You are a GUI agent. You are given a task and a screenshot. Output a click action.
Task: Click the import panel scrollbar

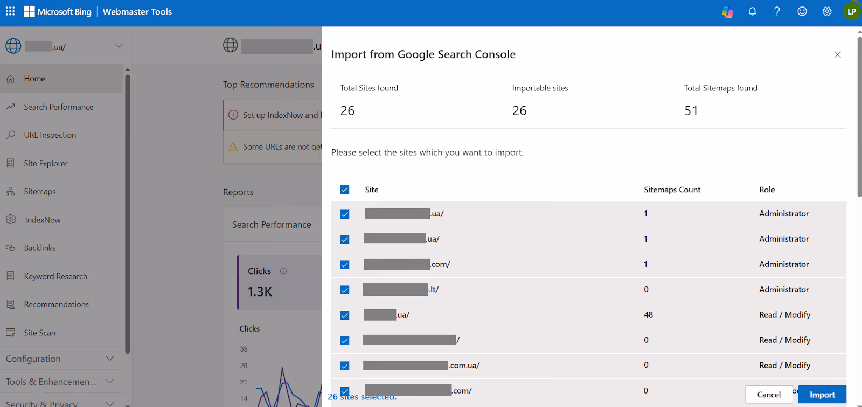(x=859, y=116)
